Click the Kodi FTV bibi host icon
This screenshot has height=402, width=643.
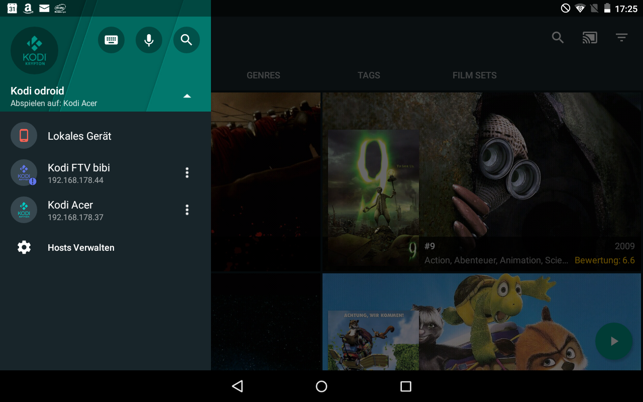point(24,173)
